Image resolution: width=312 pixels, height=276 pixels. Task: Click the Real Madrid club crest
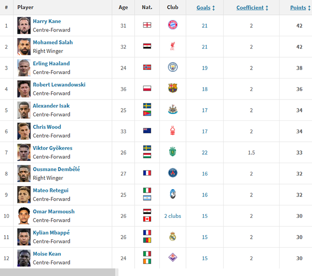173,237
